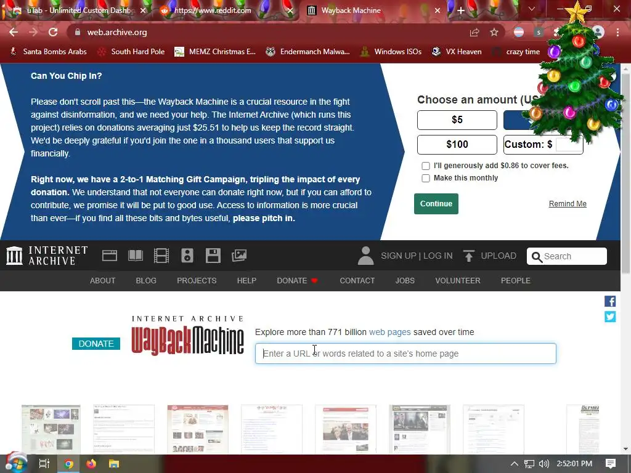Open the images icon
The height and width of the screenshot is (473, 631).
point(239,256)
